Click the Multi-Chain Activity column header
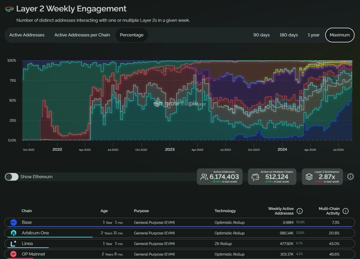This screenshot has height=259, width=360. click(x=329, y=211)
